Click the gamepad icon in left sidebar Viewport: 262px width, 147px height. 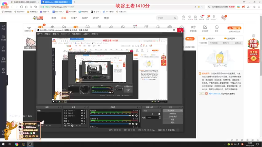click(3, 59)
